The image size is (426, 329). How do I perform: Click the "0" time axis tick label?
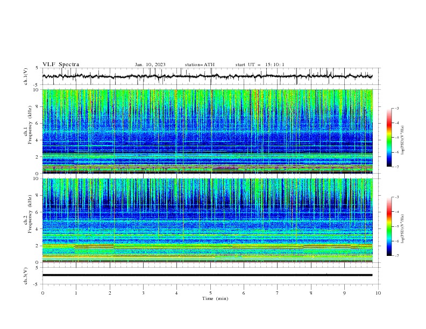coord(42,293)
